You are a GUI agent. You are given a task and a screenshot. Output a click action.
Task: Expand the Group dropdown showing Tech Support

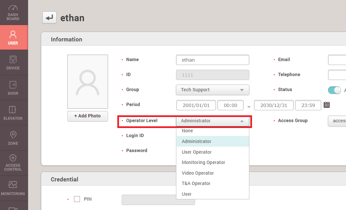(212, 90)
